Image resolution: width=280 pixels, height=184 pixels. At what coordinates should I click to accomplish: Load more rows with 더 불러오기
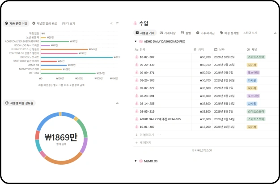tap(145, 135)
